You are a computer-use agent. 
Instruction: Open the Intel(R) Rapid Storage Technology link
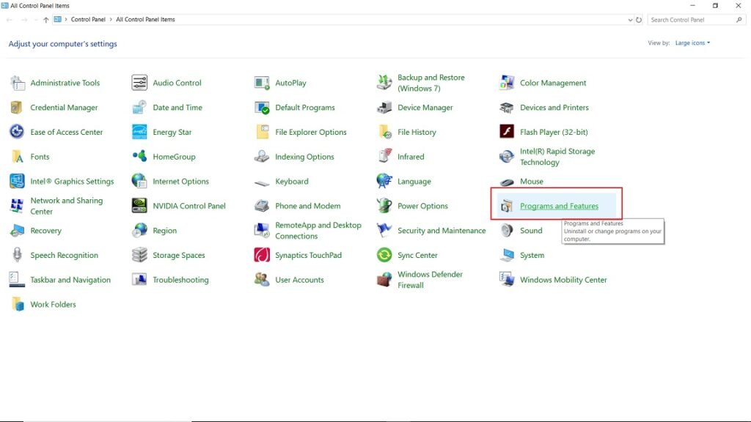point(557,157)
